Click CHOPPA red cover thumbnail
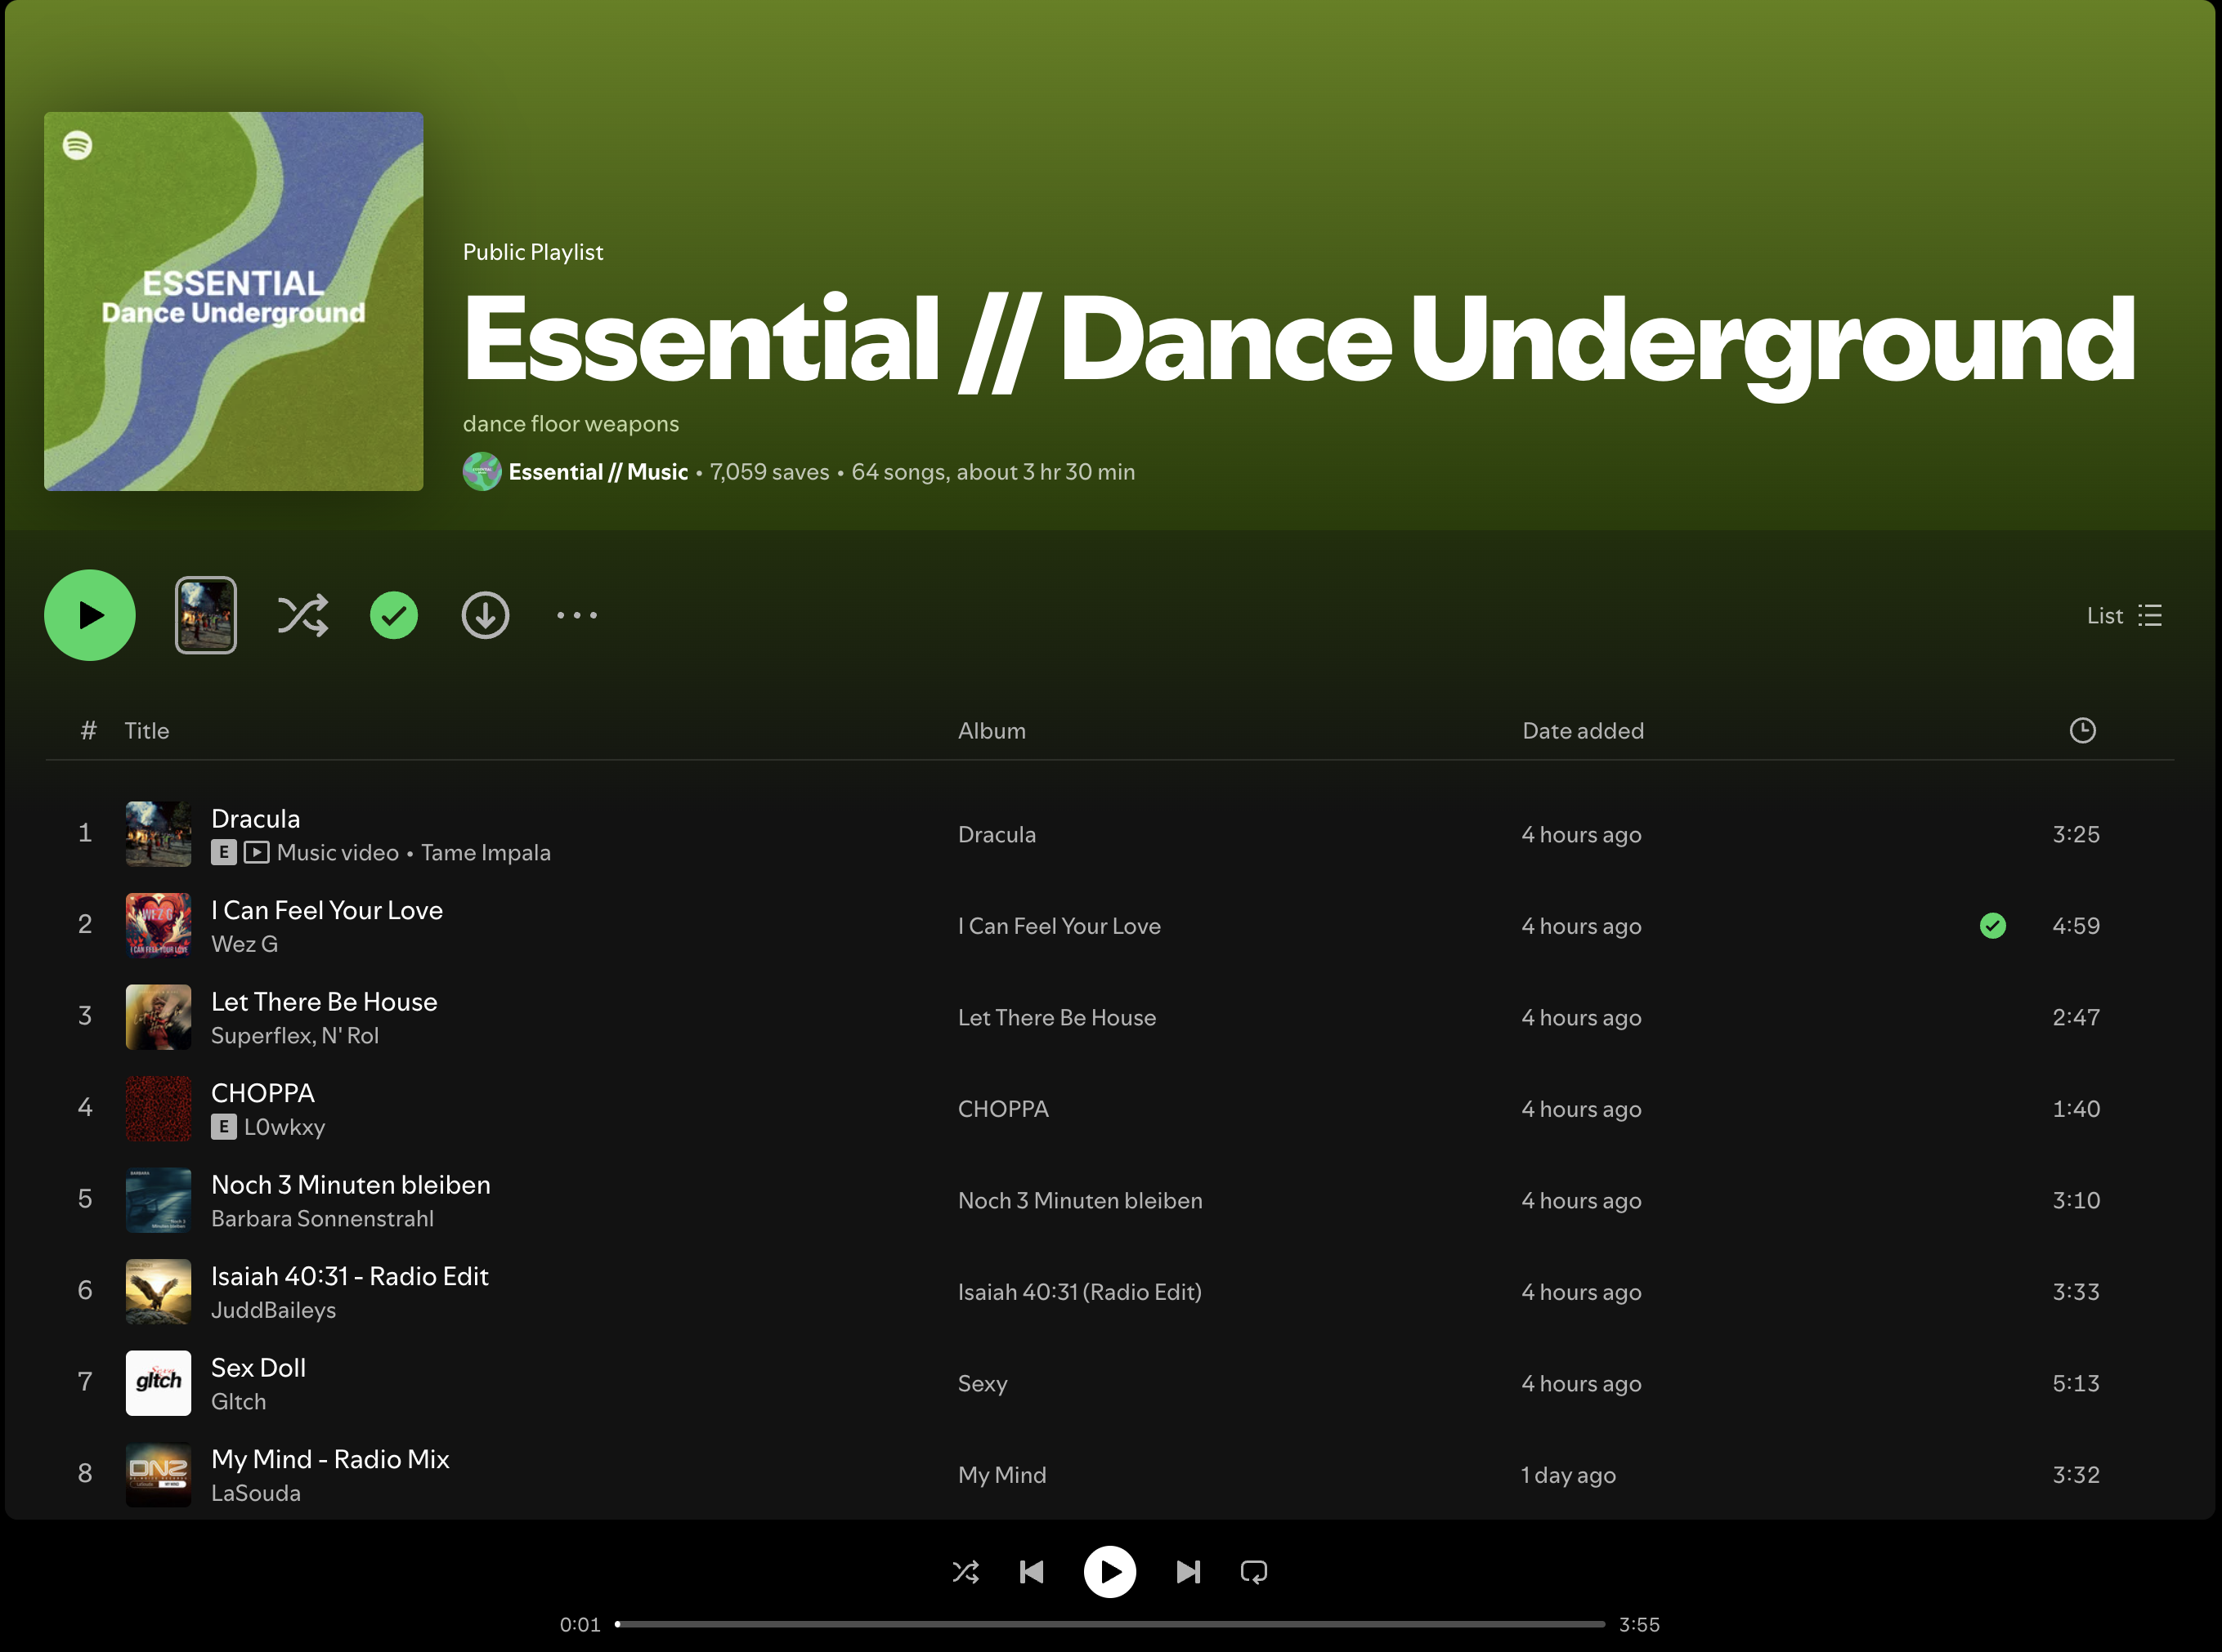Screen dimensions: 2222x1652 (x=158, y=1108)
